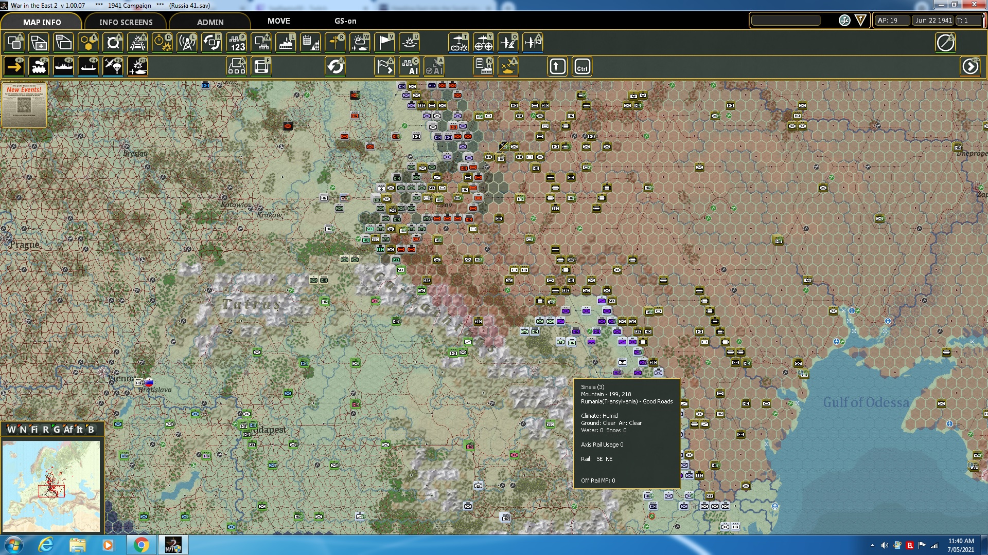Click the rotate units icon (R)
This screenshot has height=555, width=988.
(x=212, y=43)
